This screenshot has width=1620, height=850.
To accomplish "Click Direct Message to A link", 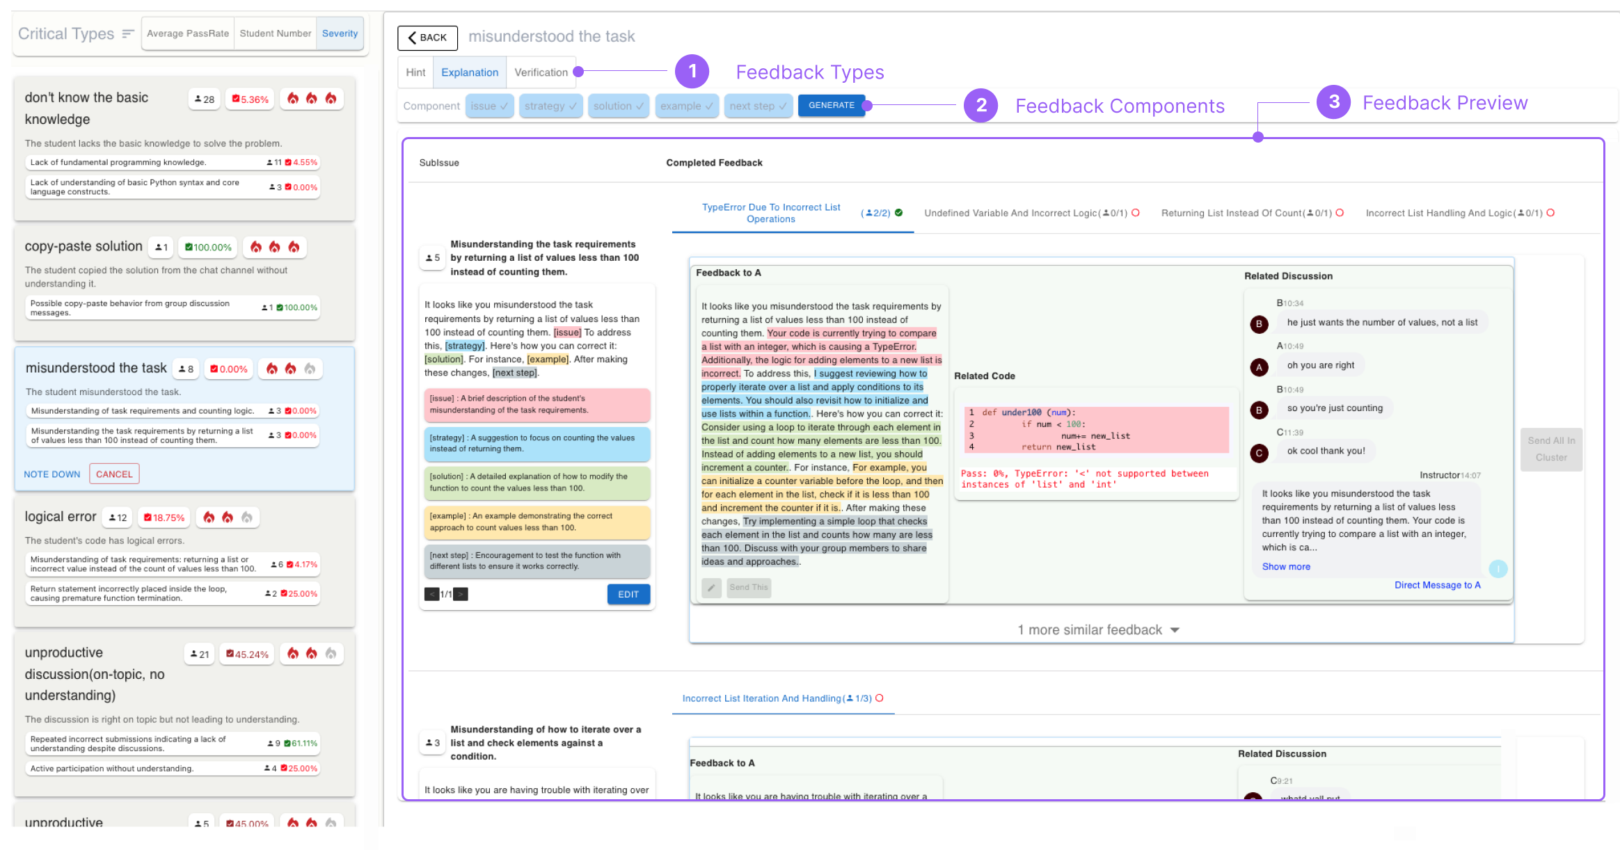I will click(x=1436, y=585).
